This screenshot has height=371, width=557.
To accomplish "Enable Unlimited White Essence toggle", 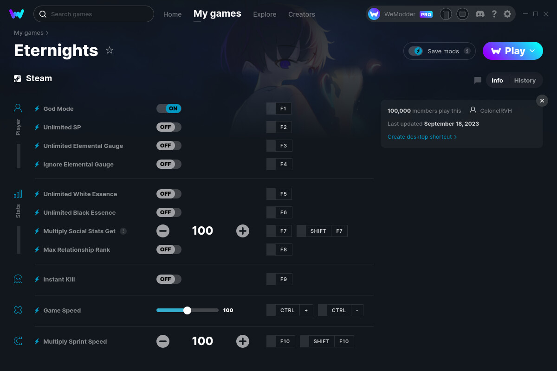I will click(x=169, y=194).
